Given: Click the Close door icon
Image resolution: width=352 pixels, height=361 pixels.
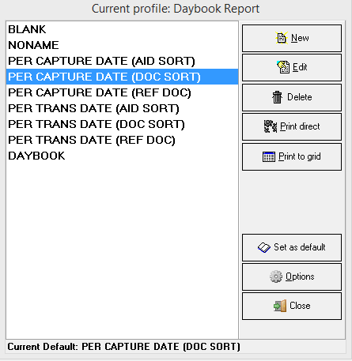Looking at the screenshot, I should pos(280,306).
